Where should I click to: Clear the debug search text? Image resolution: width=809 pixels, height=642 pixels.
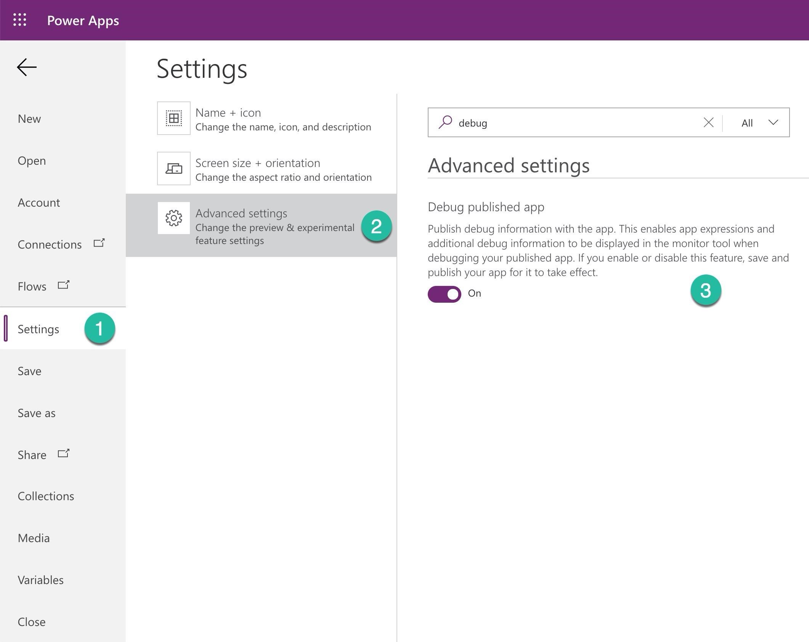click(x=708, y=122)
